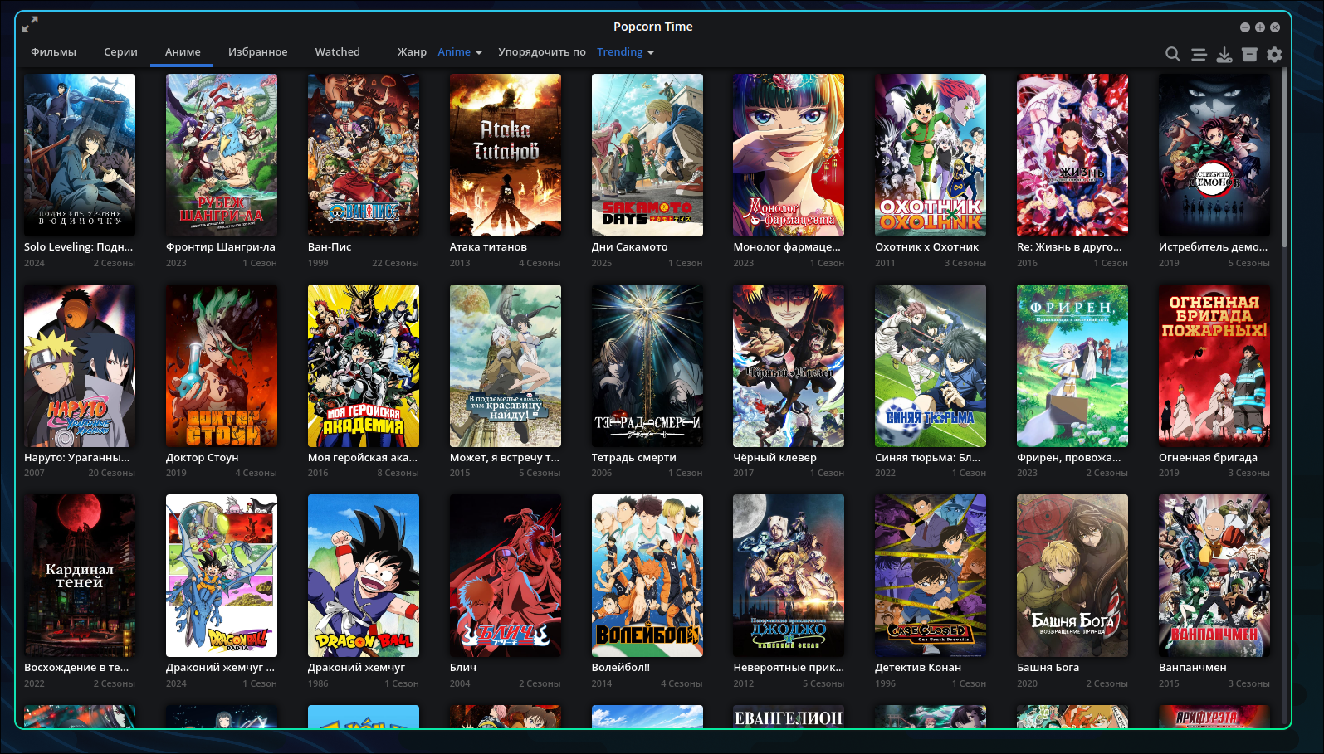Open the Истребитель демонов poster
Image resolution: width=1324 pixels, height=754 pixels.
[1214, 155]
